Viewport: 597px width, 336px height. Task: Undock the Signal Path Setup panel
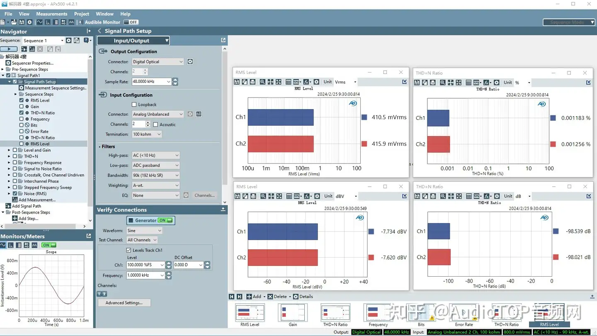coord(223,40)
